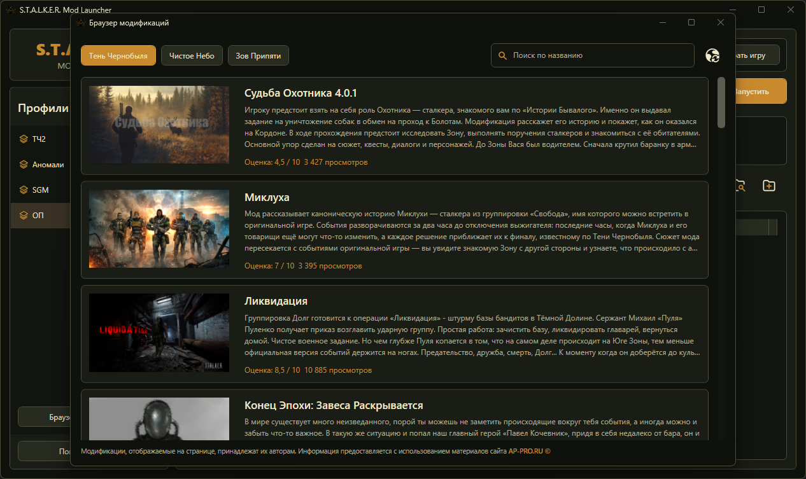Click the layers icon beside Аномали profile
The width and height of the screenshot is (806, 479).
point(24,165)
